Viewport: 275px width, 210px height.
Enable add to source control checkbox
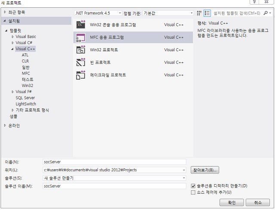pos(193,192)
